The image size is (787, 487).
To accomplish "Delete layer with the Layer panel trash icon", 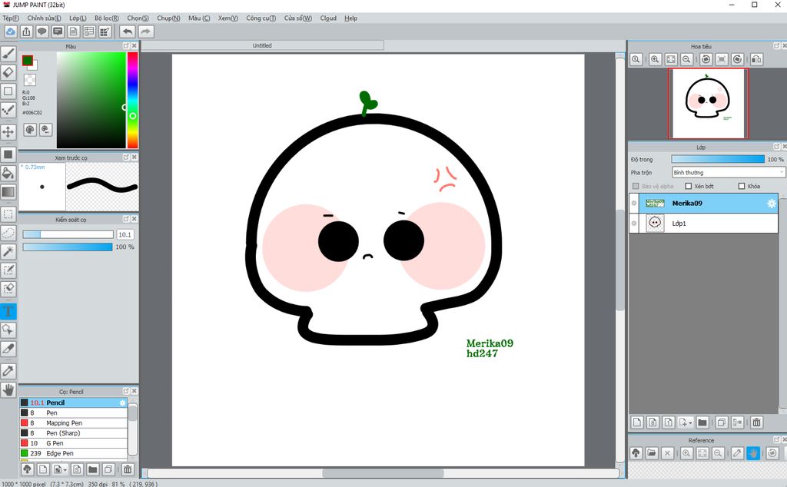I will (x=756, y=422).
